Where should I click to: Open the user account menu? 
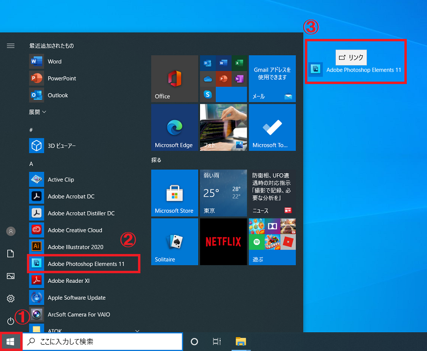(11, 231)
